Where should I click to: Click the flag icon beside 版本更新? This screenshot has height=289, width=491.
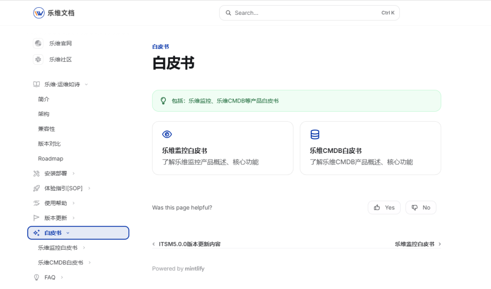click(36, 218)
